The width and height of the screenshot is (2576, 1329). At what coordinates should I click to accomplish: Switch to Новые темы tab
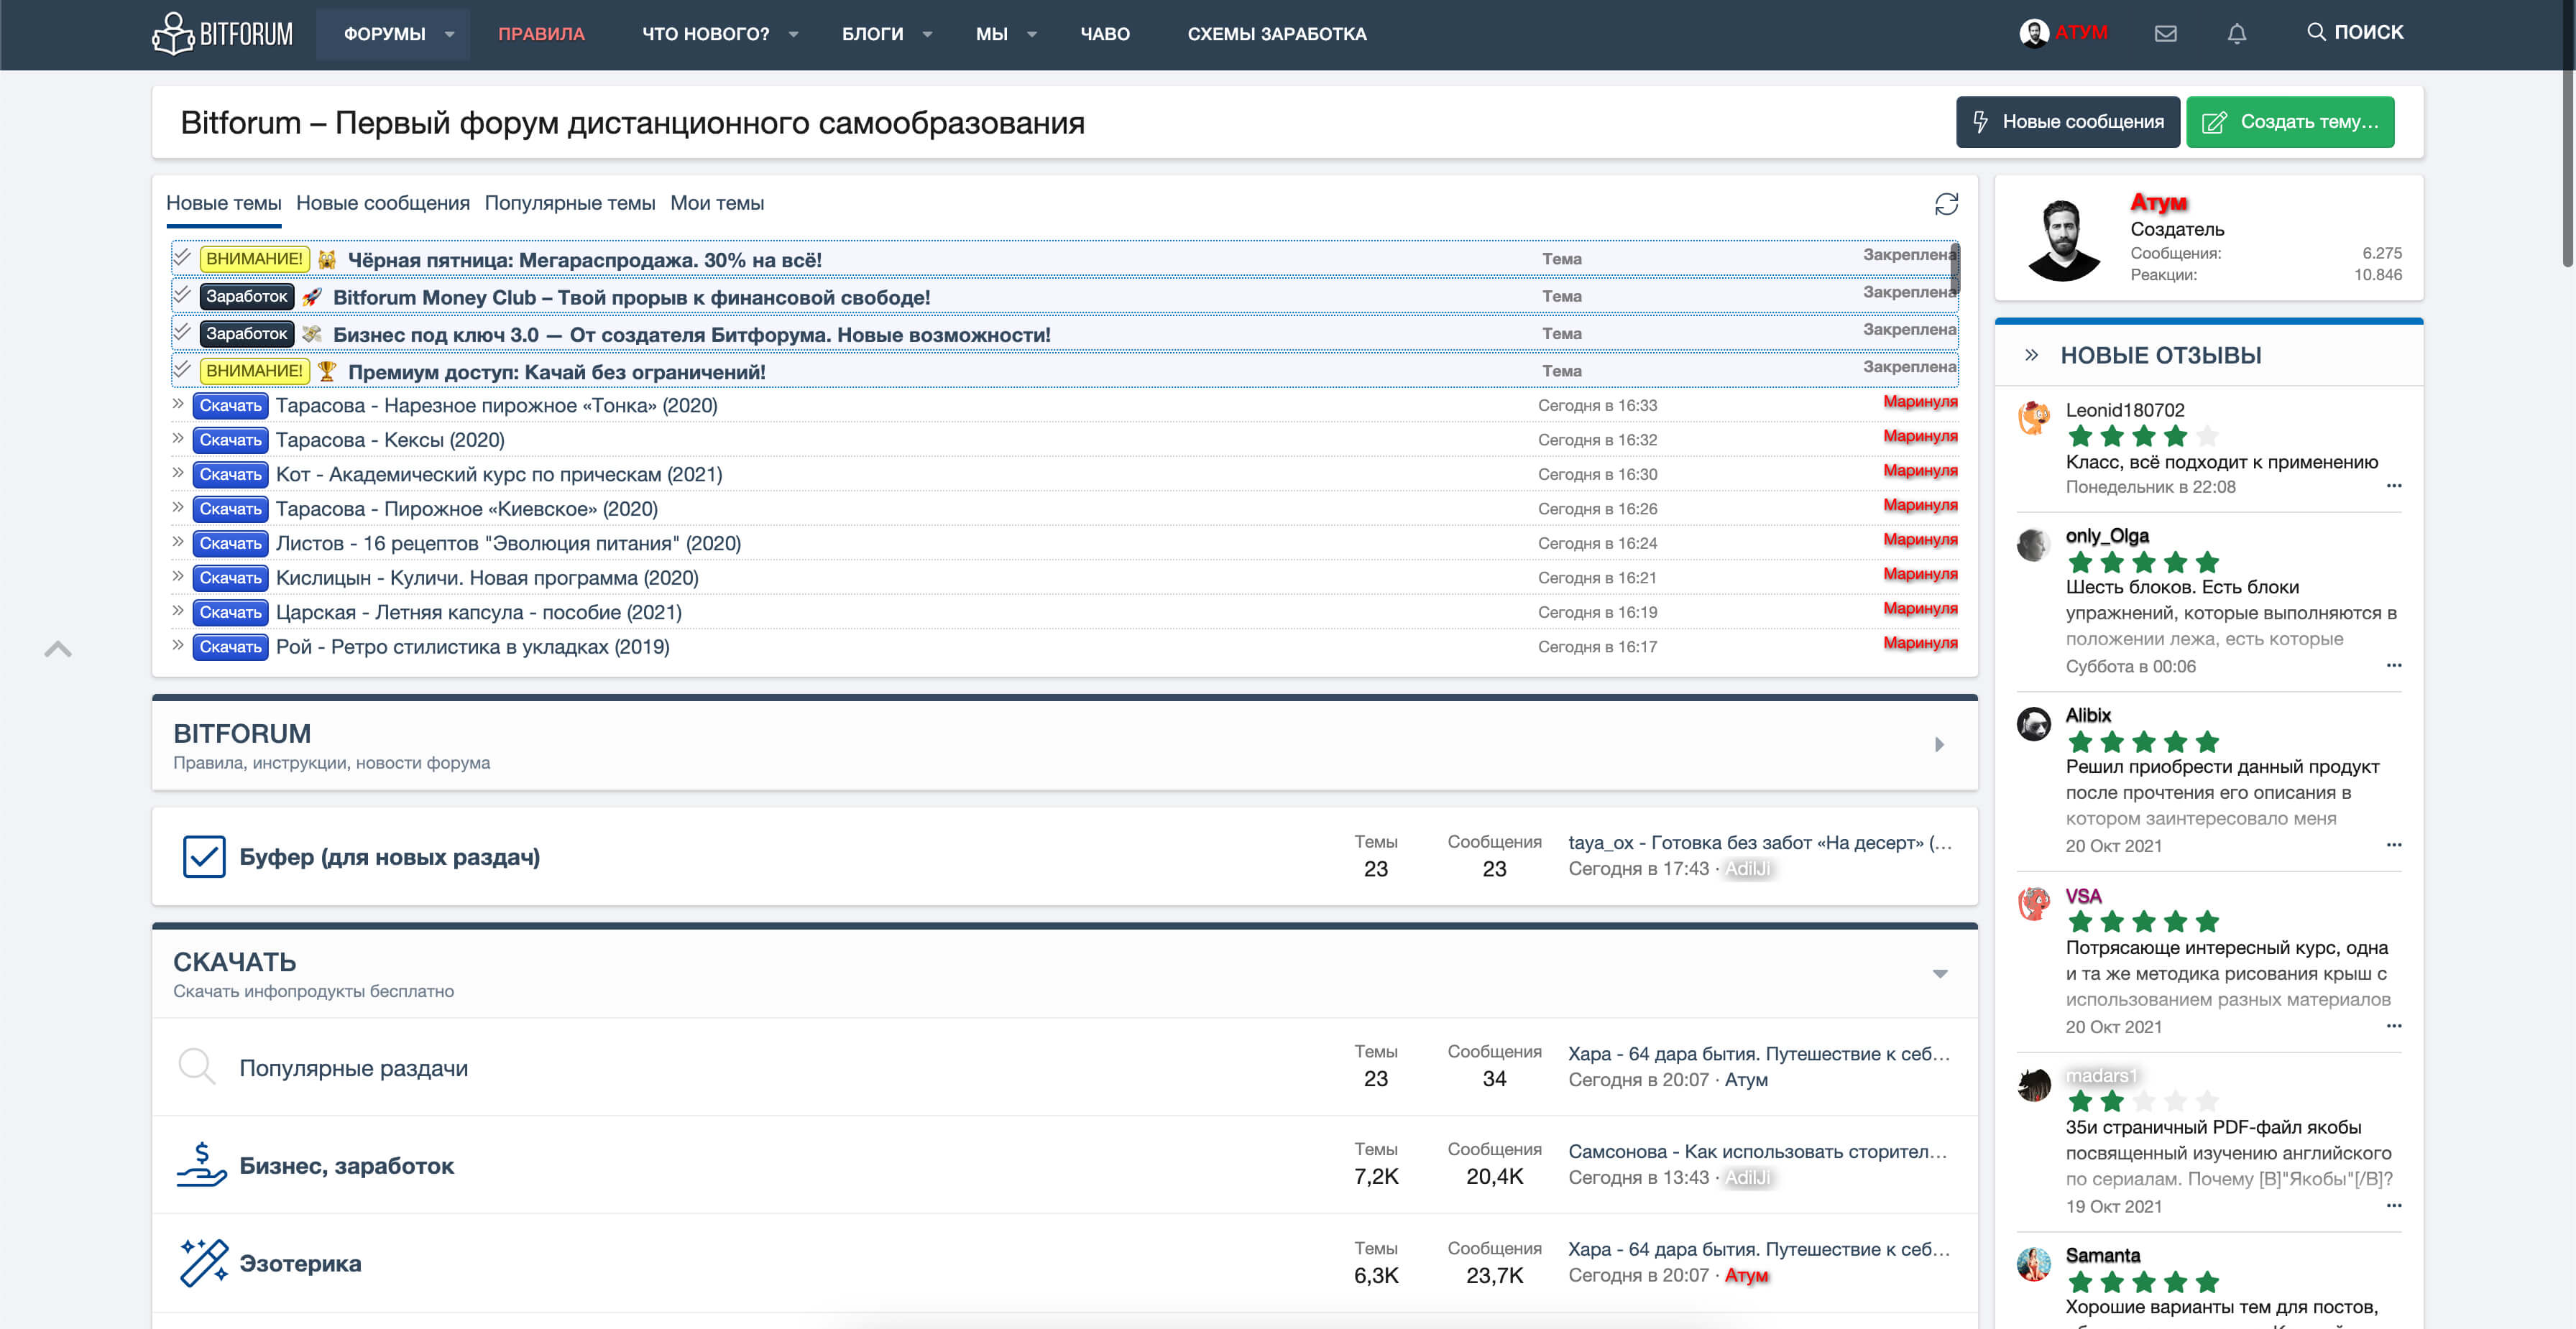click(224, 203)
